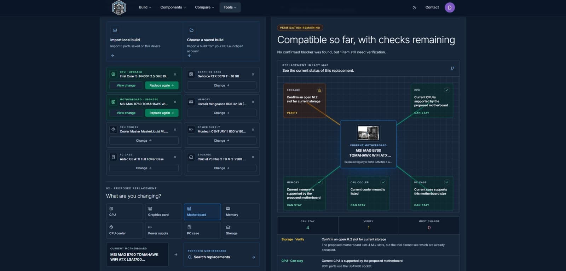Expand the Build menu

[x=145, y=7]
